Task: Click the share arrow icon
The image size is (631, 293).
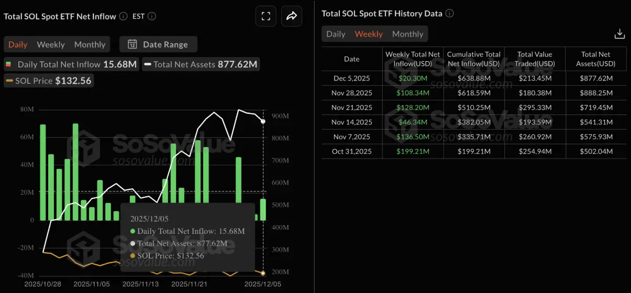Action: click(291, 16)
